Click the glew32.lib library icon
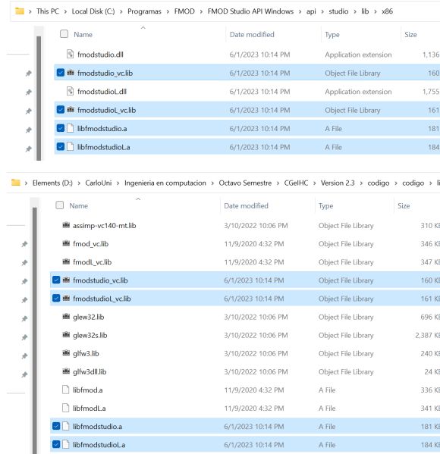 (x=66, y=317)
